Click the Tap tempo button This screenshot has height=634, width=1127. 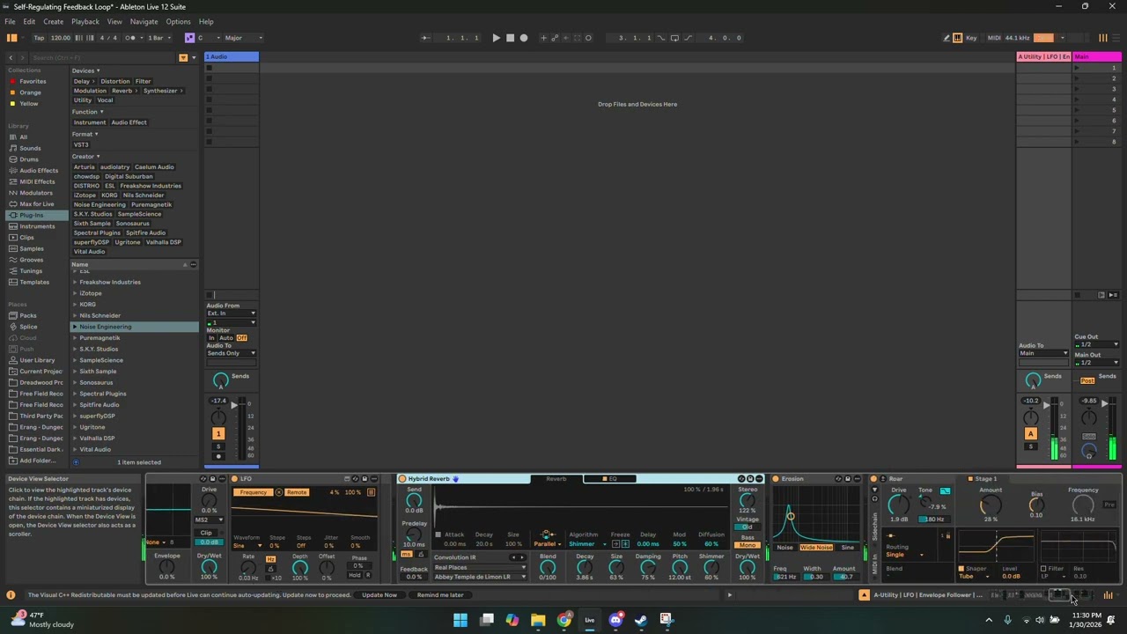coord(39,38)
